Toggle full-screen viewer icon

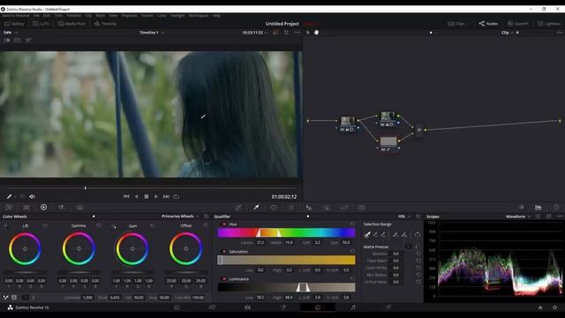pyautogui.click(x=286, y=33)
